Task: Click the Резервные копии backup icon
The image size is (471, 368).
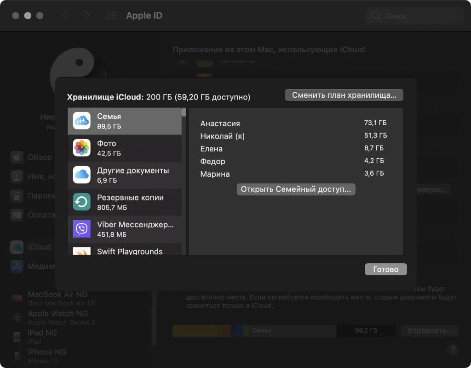Action: 82,202
